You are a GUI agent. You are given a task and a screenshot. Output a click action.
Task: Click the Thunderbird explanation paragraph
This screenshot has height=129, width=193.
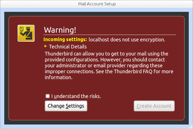pos(109,66)
